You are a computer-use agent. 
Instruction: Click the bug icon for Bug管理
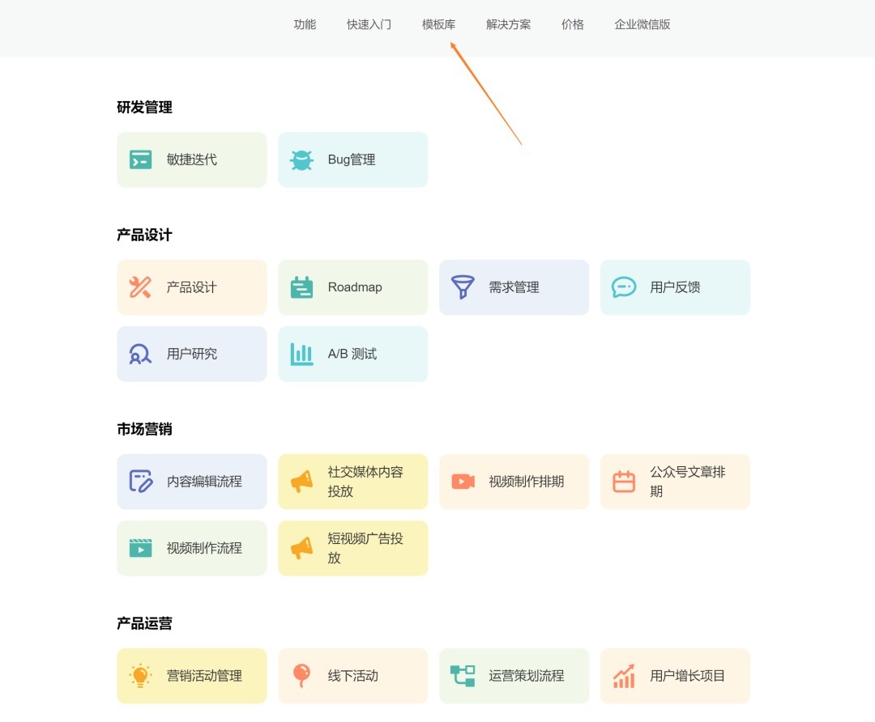(301, 160)
